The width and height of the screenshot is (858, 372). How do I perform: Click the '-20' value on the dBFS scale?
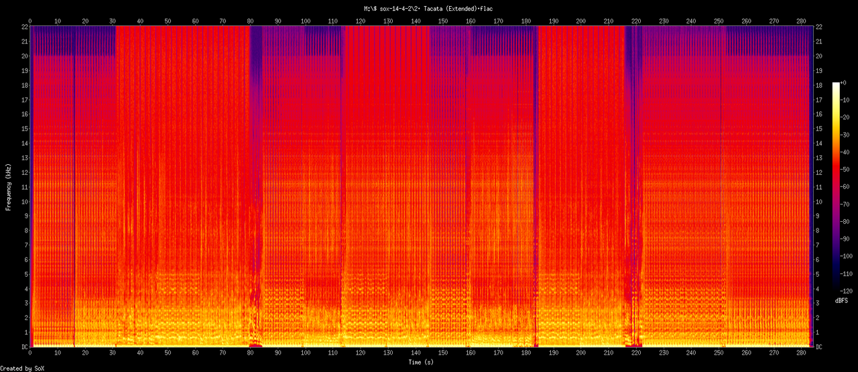(x=845, y=117)
